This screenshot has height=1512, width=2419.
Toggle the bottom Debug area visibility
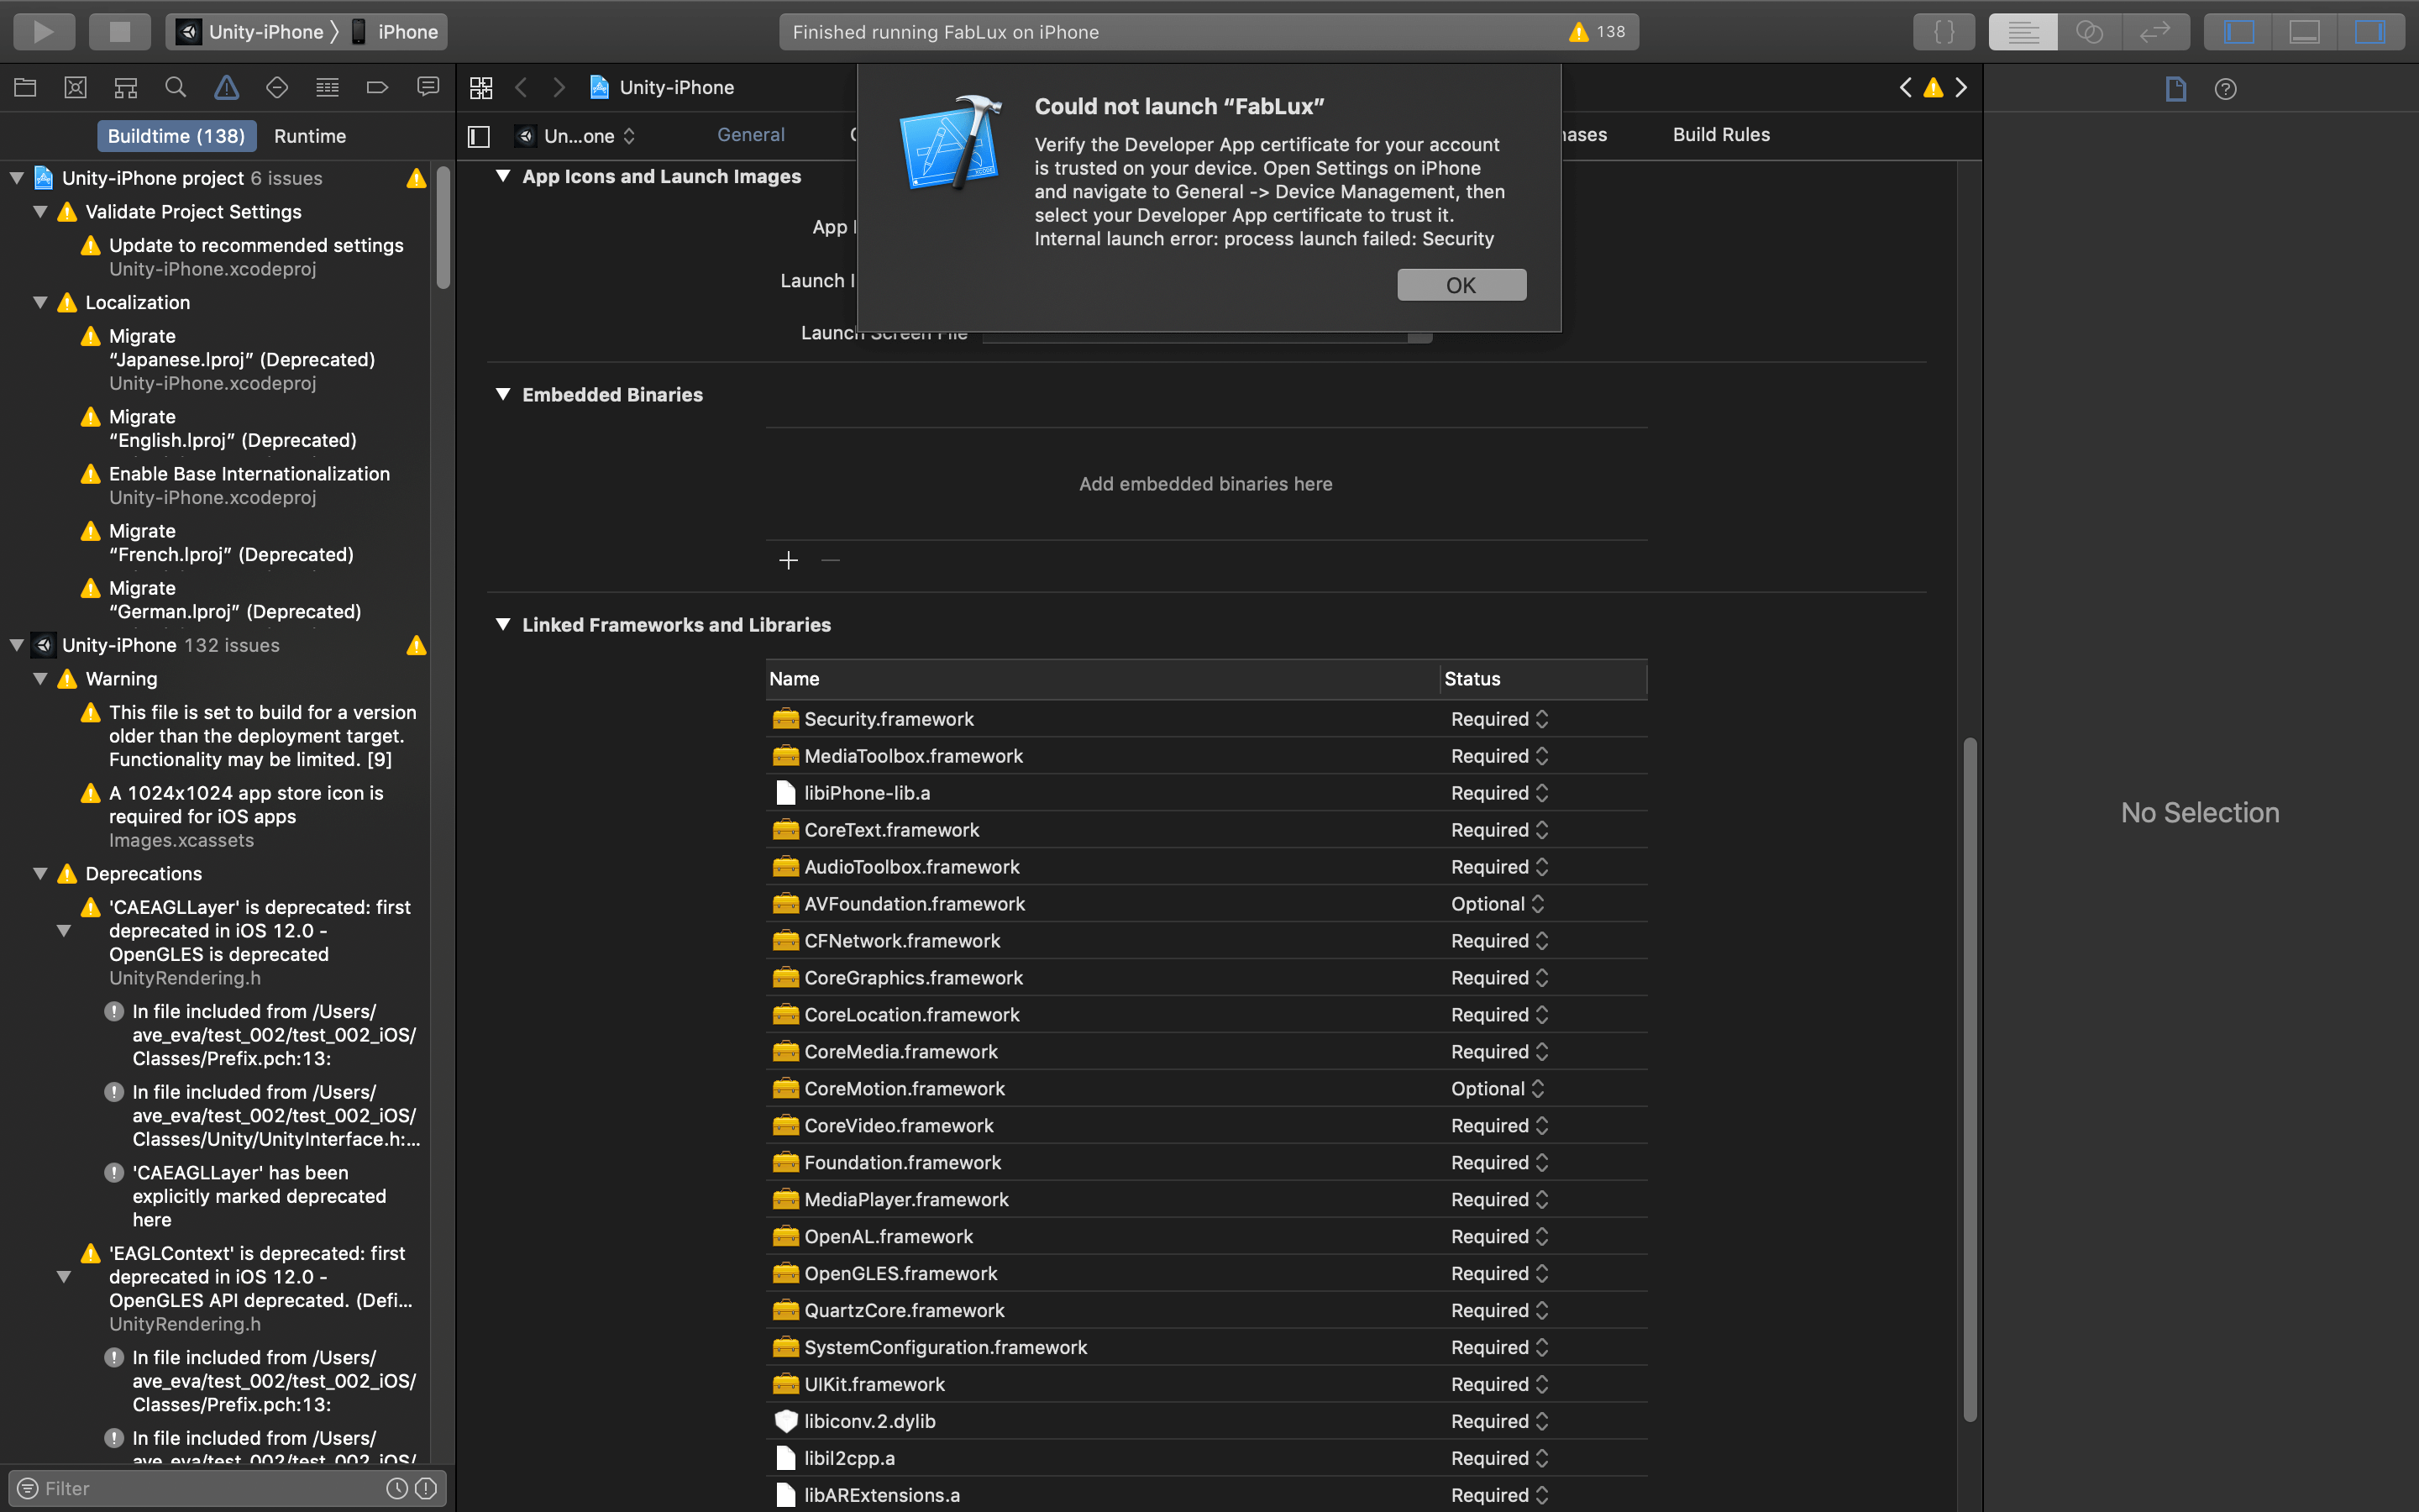[x=2304, y=31]
